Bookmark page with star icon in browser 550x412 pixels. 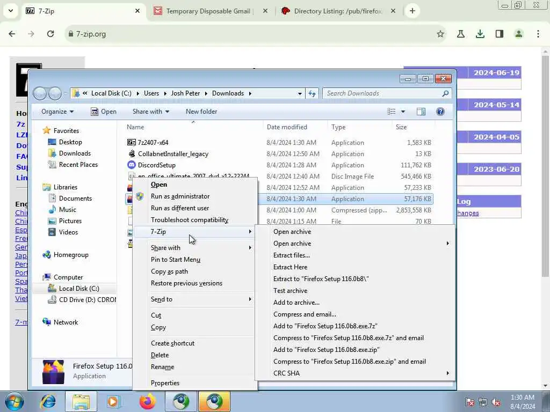(440, 34)
